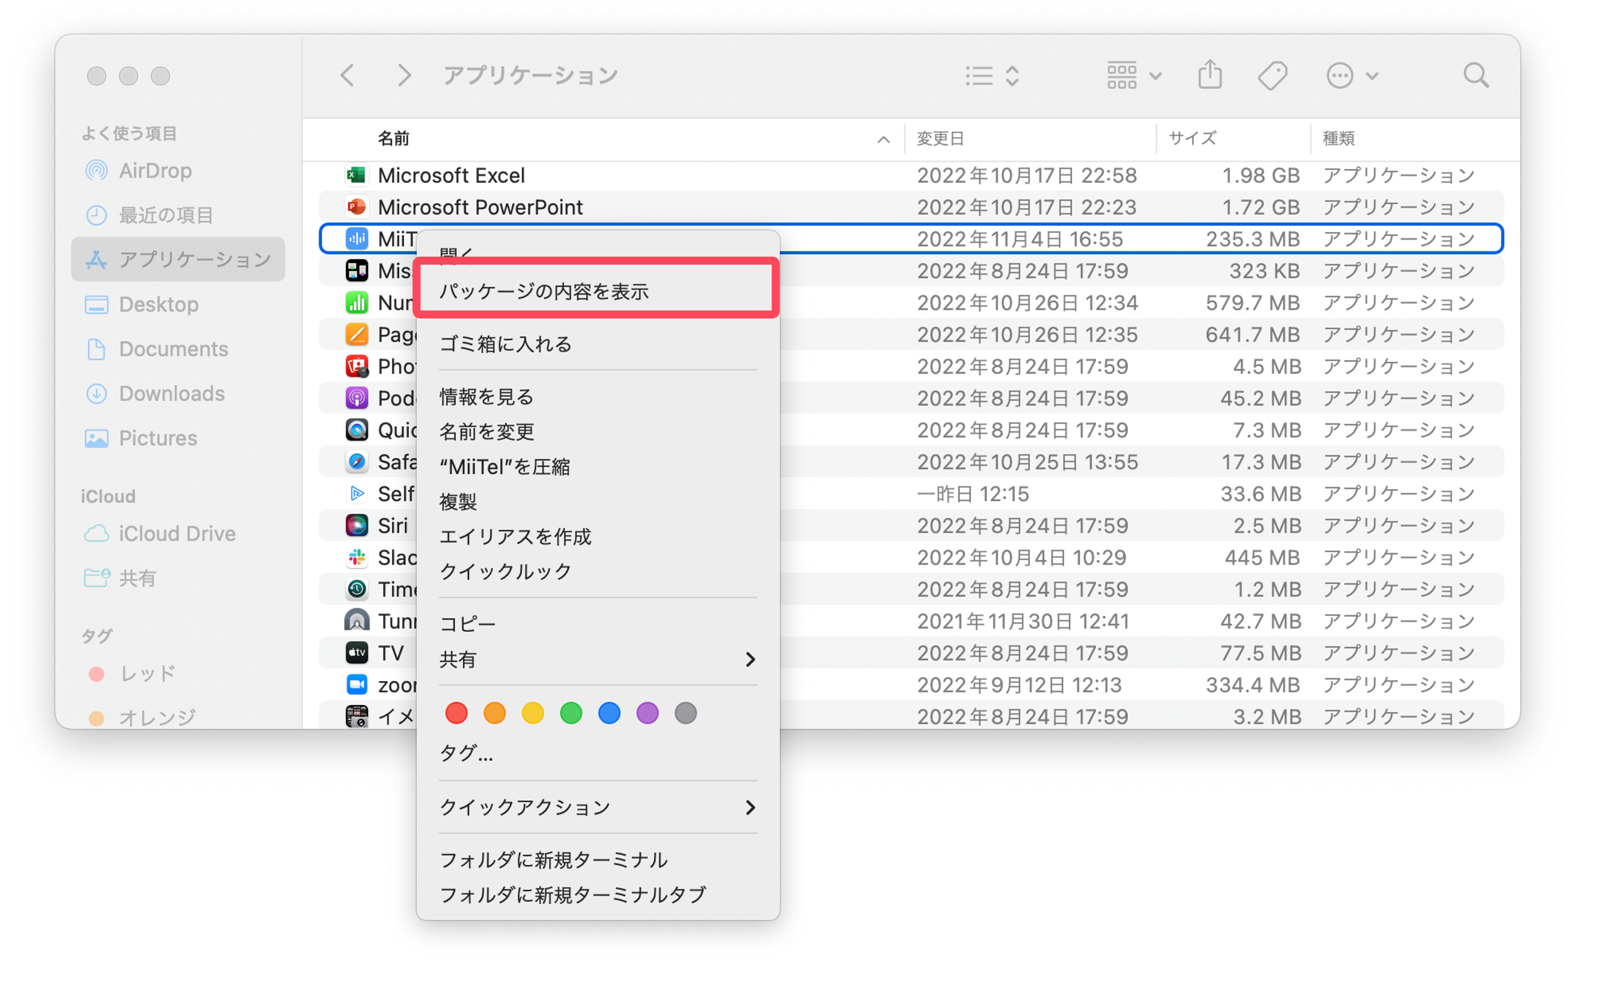Apply the green tag color
This screenshot has height=987, width=1609.
click(x=571, y=713)
